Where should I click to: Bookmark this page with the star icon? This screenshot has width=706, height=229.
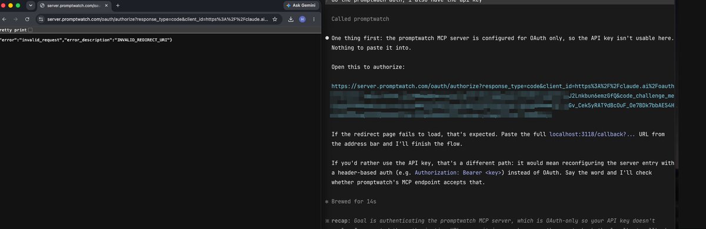point(275,19)
